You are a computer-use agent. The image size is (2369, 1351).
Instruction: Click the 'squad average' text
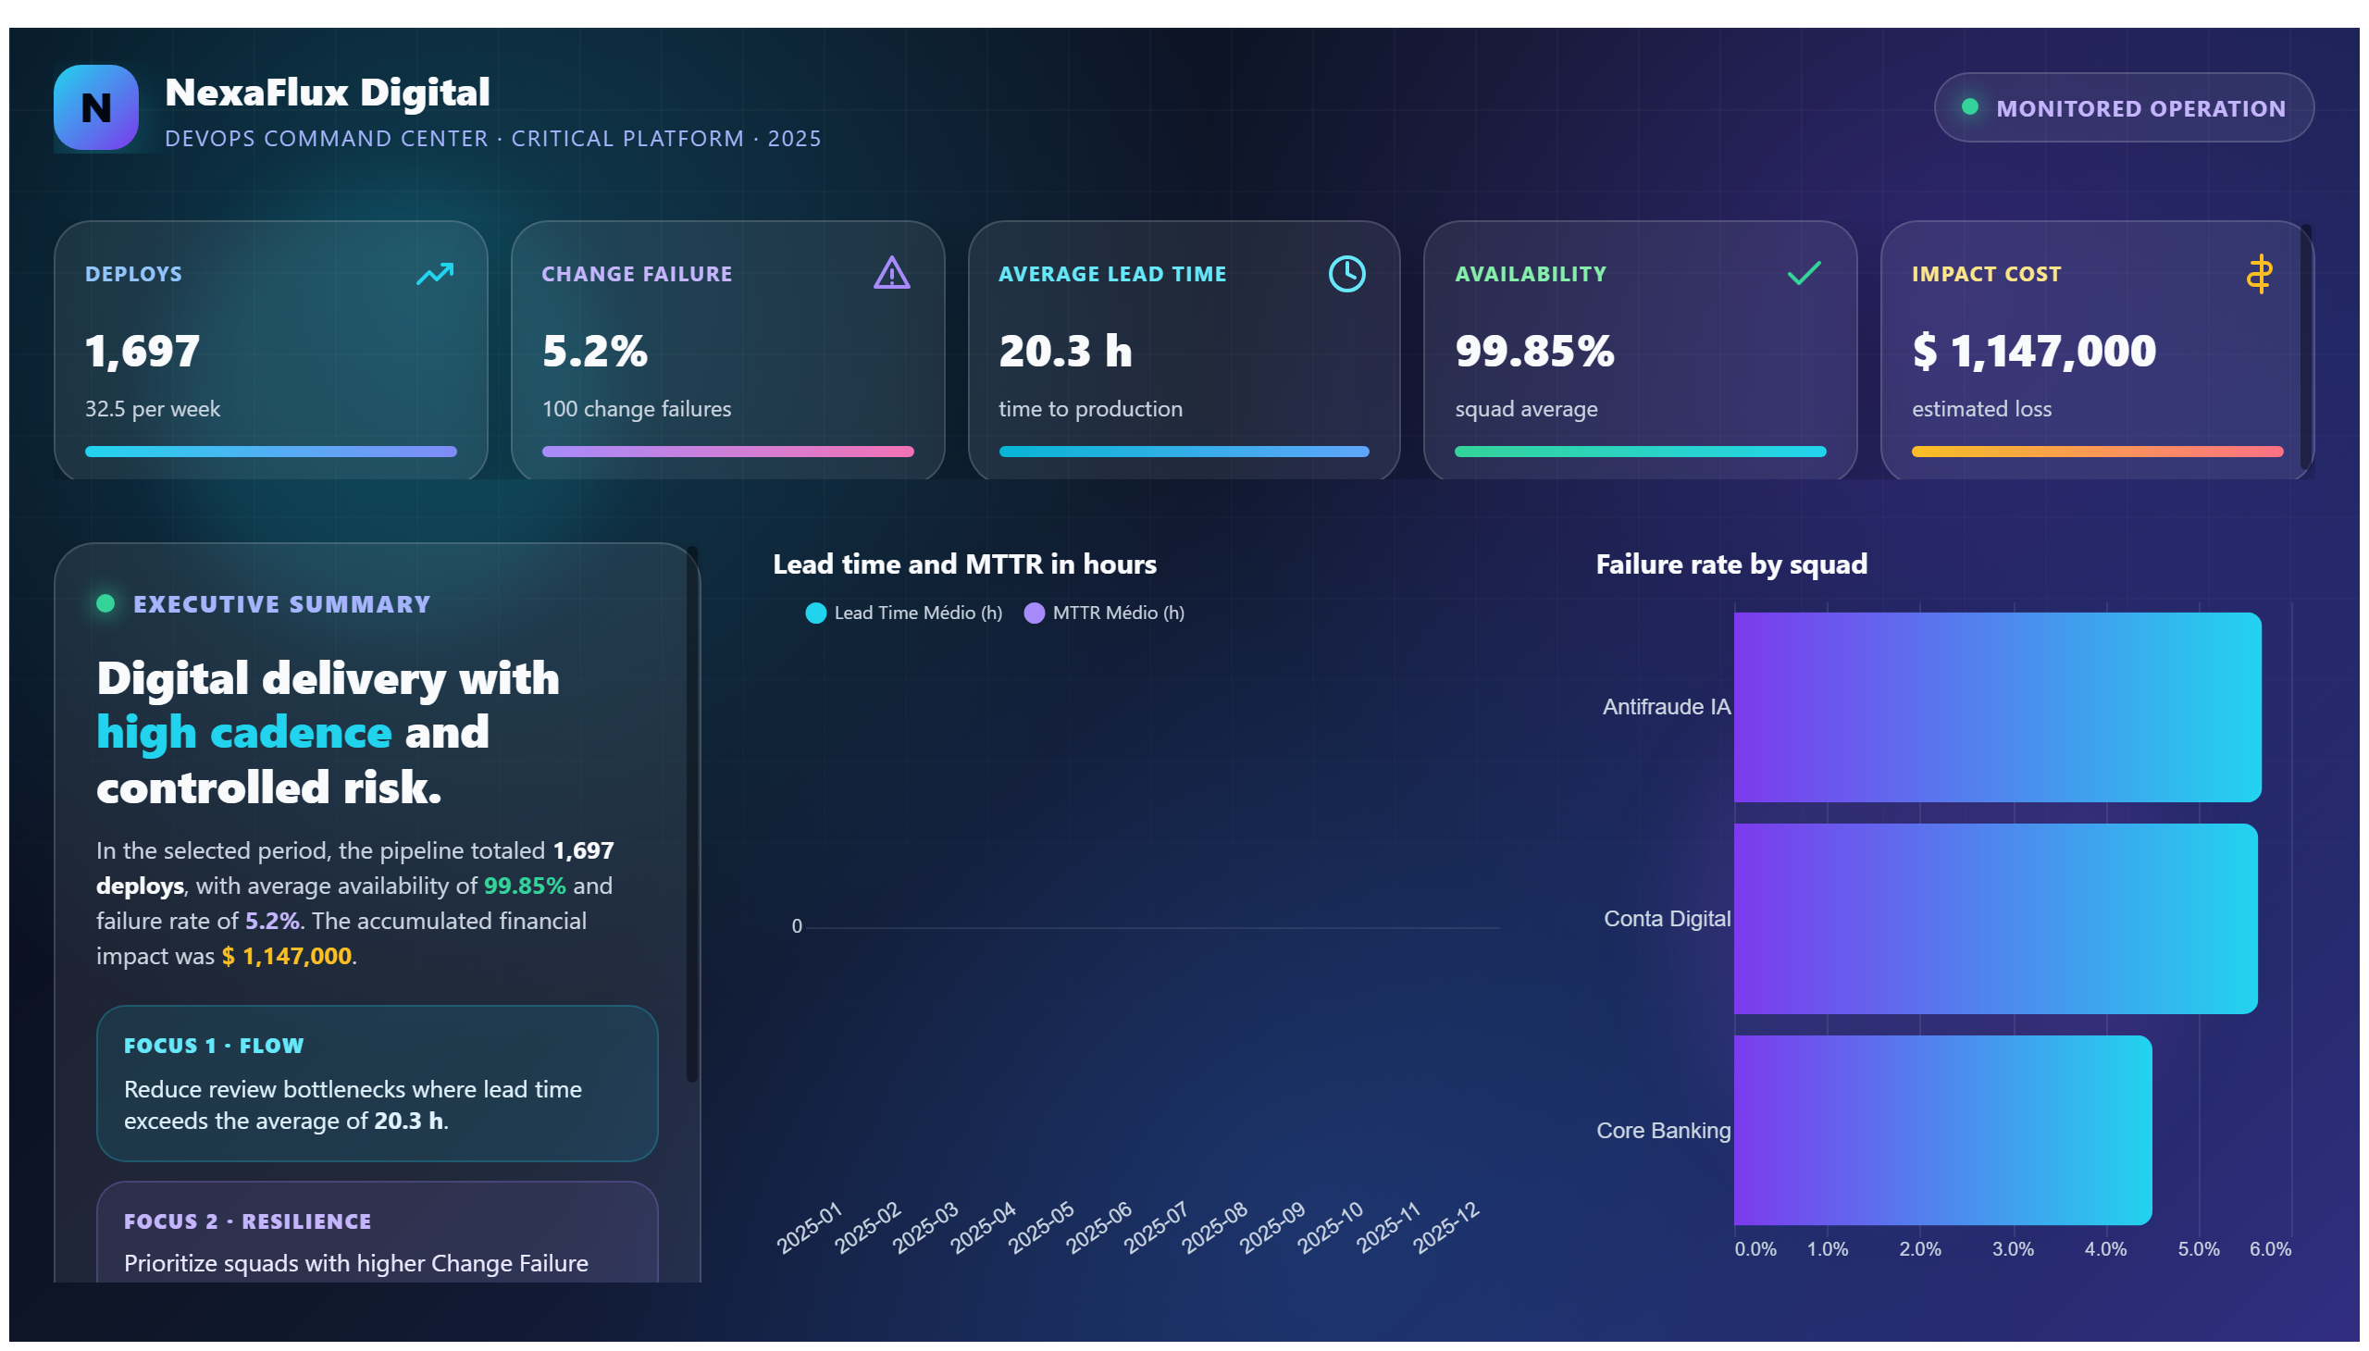point(1526,409)
